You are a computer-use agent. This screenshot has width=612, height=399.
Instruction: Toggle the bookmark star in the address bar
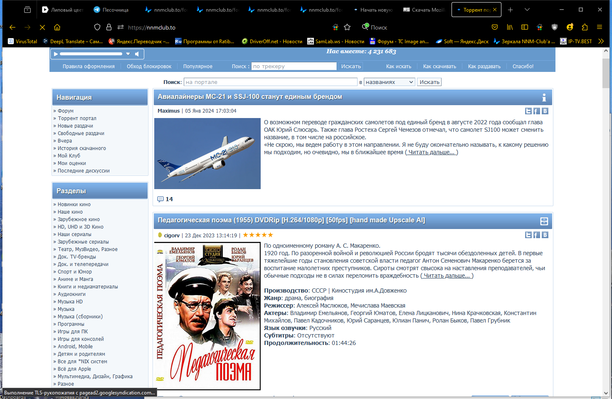click(x=347, y=27)
